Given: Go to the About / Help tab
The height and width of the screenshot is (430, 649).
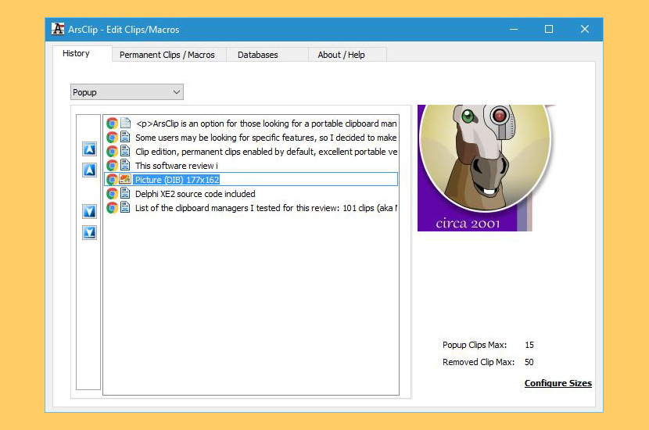Looking at the screenshot, I should pyautogui.click(x=341, y=55).
